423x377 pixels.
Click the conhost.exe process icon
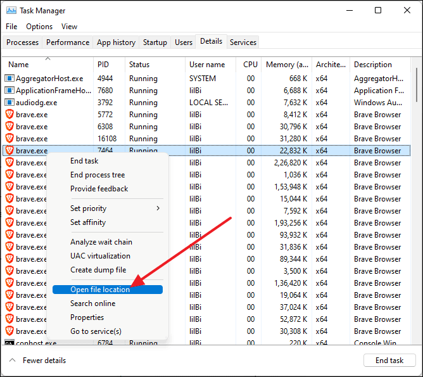[9, 343]
